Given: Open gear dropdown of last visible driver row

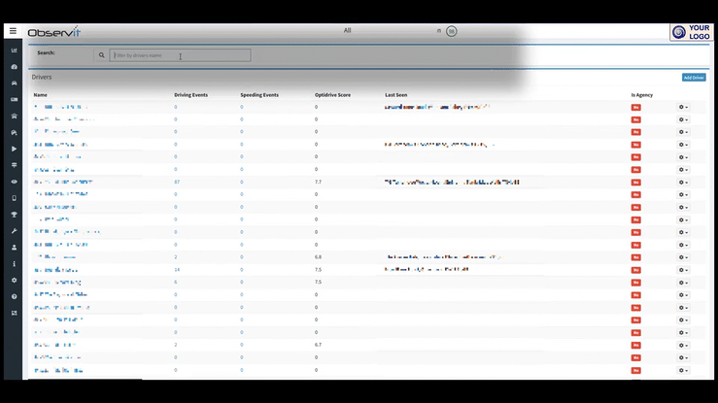Looking at the screenshot, I should pos(683,371).
